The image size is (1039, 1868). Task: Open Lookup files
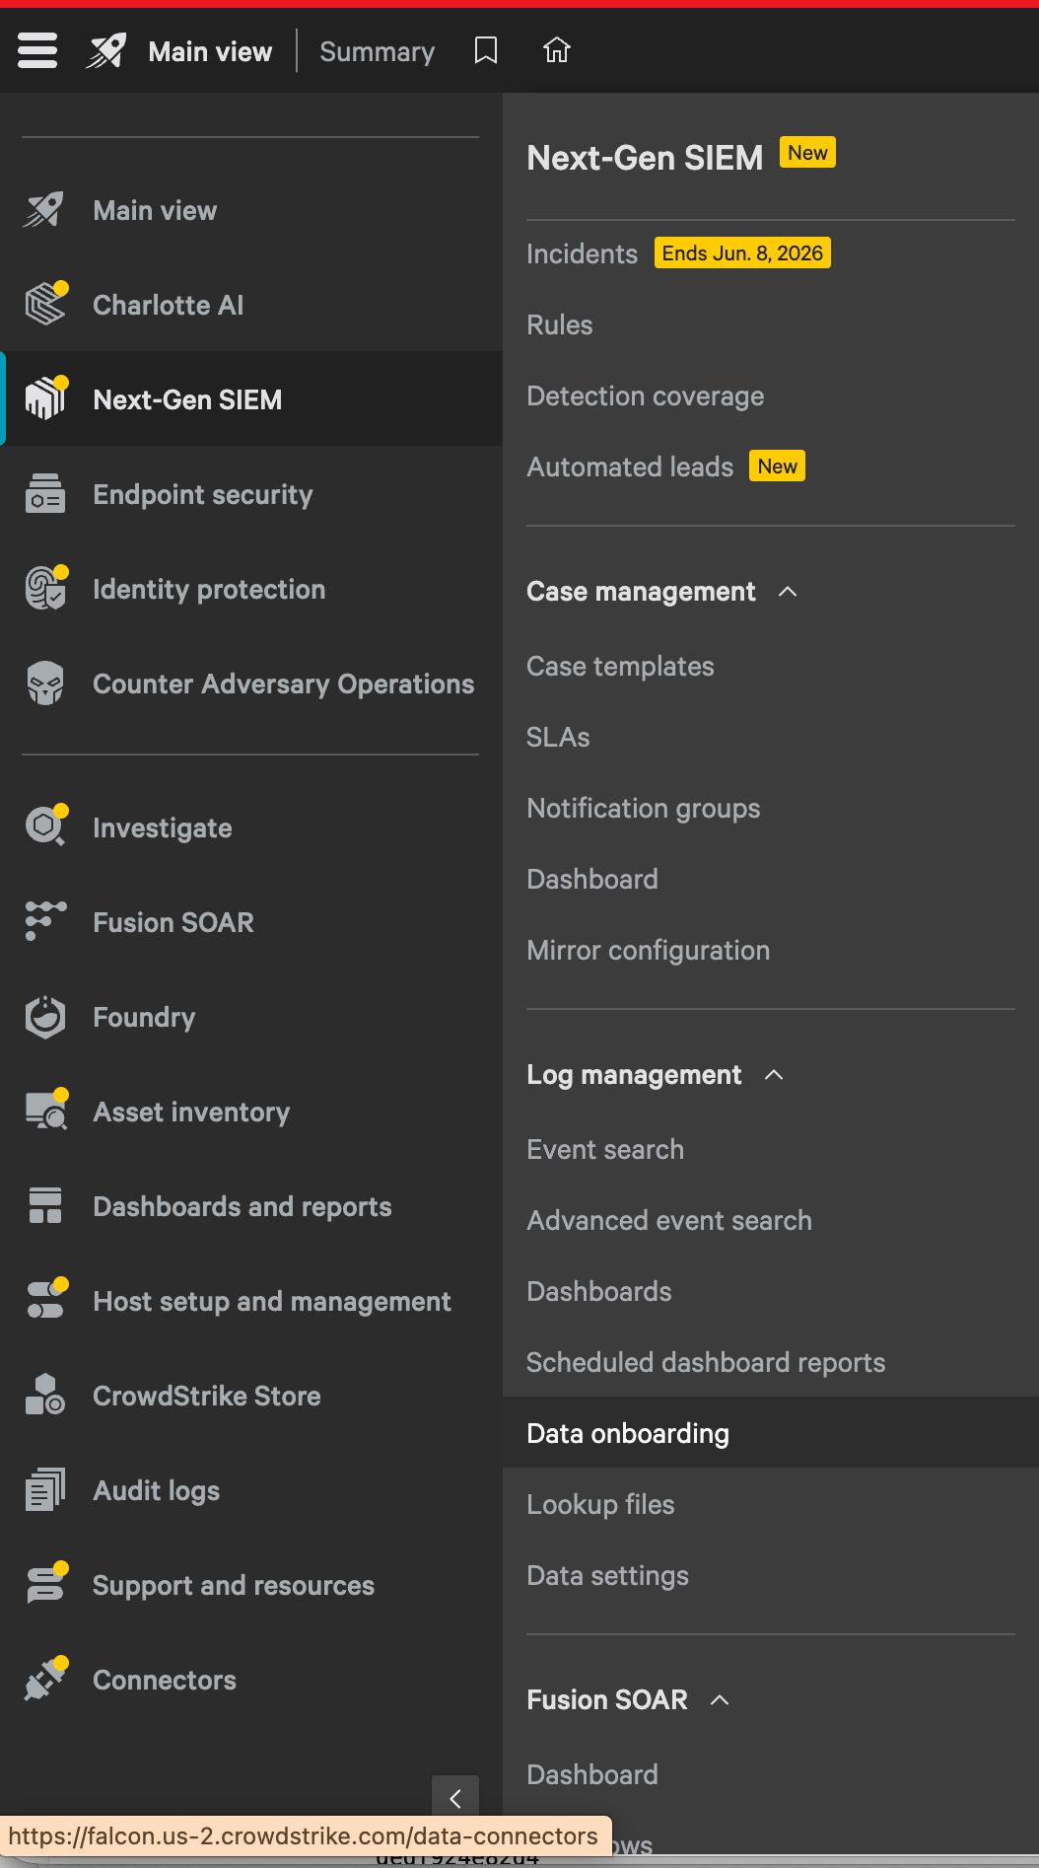click(600, 1504)
